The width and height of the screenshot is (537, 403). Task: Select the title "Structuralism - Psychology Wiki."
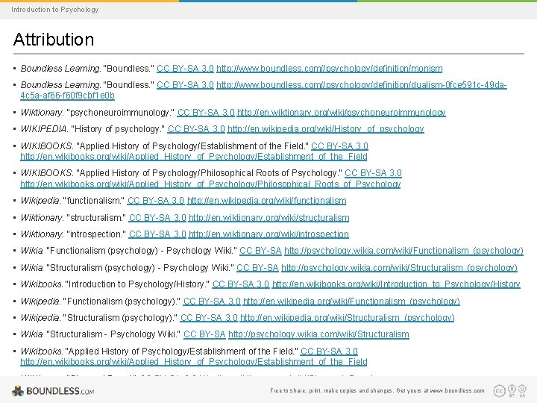pyautogui.click(x=113, y=334)
